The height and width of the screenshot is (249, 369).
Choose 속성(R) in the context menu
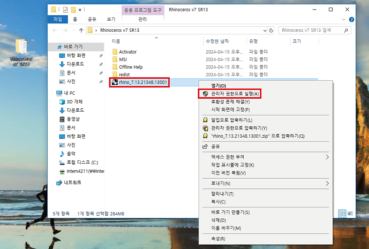tap(266, 239)
